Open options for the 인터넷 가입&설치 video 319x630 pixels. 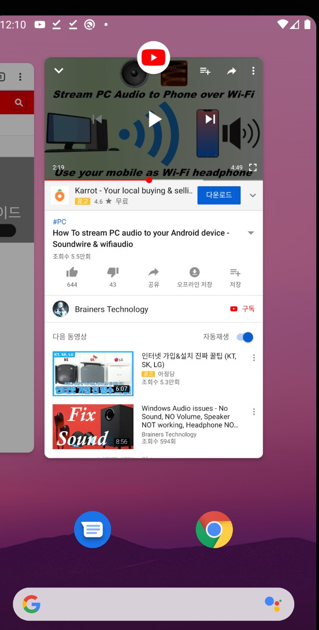point(254,358)
